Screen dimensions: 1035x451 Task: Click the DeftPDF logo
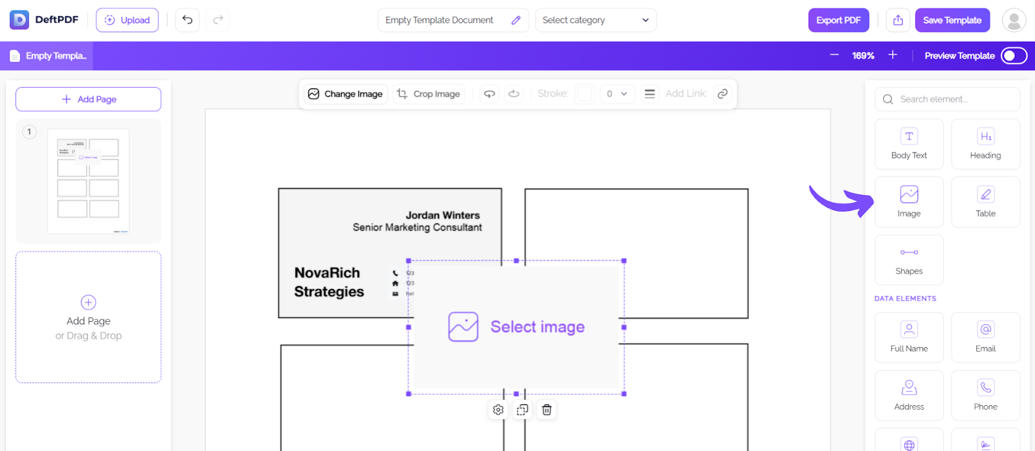44,20
